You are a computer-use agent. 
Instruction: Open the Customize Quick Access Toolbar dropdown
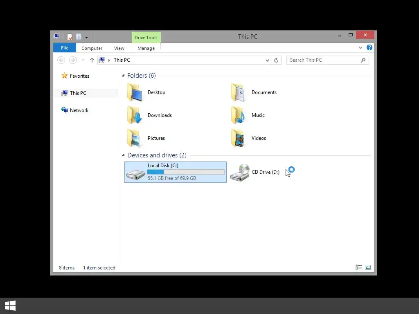(x=87, y=37)
